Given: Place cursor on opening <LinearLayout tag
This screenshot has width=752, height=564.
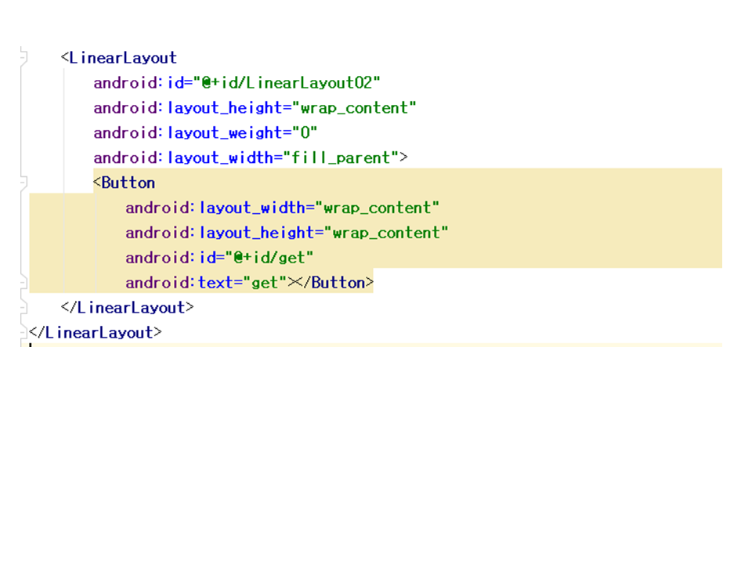Looking at the screenshot, I should pyautogui.click(x=123, y=58).
